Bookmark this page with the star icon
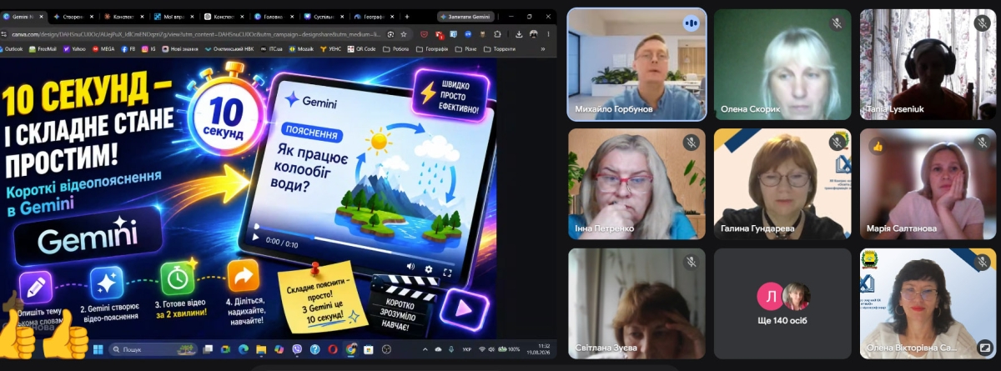Screen dimensions: 1001x371 coord(404,34)
